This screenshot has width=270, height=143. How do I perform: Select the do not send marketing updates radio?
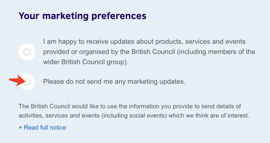(x=27, y=81)
